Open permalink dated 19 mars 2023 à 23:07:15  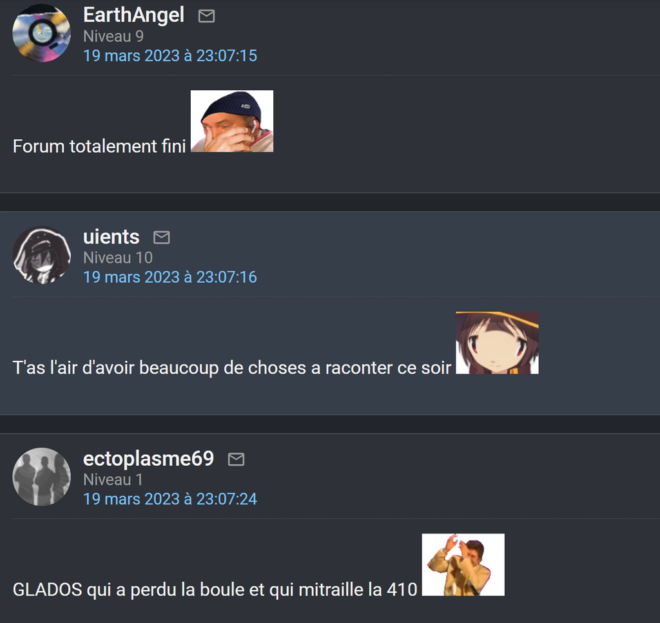point(170,56)
